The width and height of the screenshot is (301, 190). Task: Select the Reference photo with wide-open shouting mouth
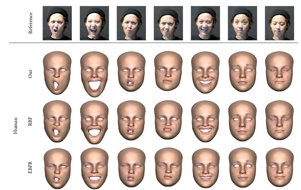(94, 23)
